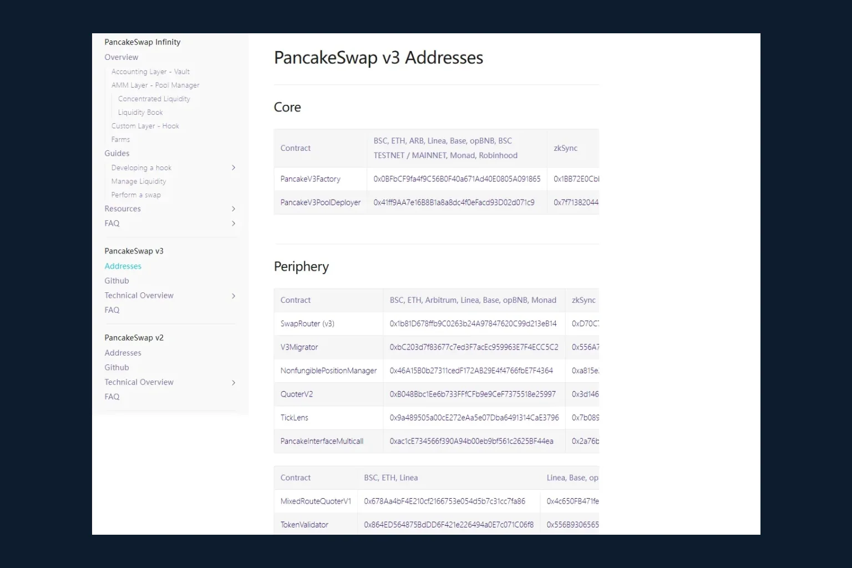This screenshot has height=568, width=852.
Task: Click the zkSync header in Core table
Action: 566,148
